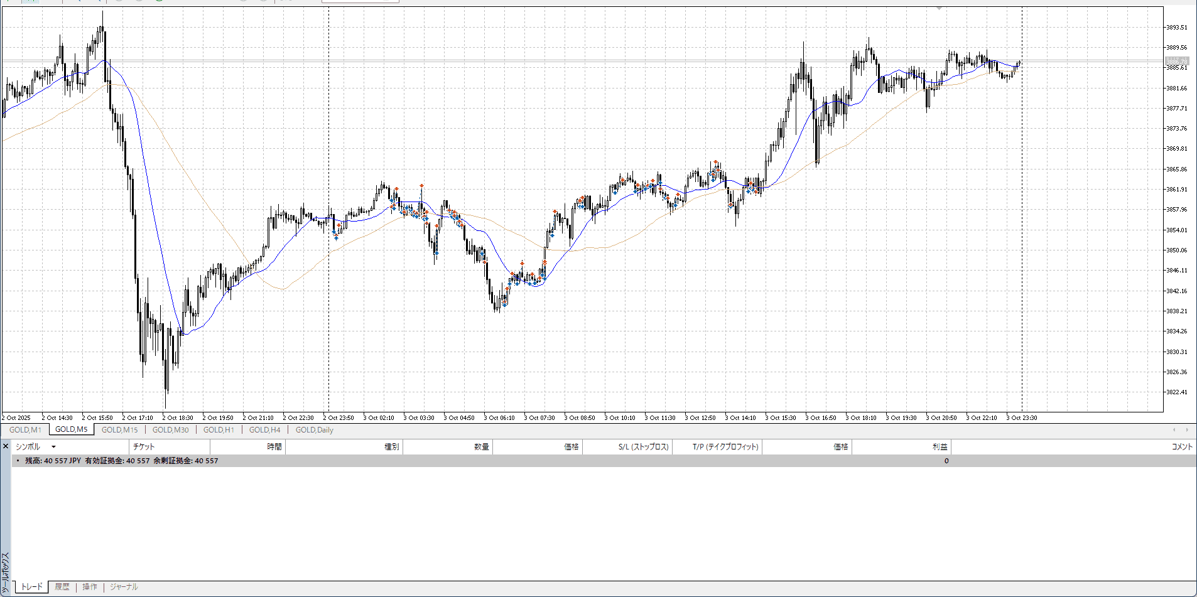Close the Toolbox panel with the X
This screenshot has width=1197, height=597.
[x=6, y=446]
